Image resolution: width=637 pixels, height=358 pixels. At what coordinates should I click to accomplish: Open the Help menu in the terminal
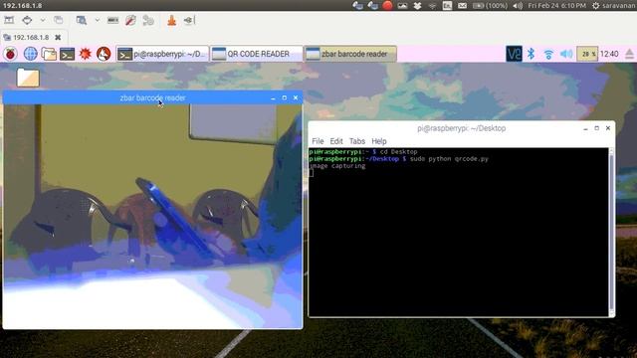tap(379, 141)
